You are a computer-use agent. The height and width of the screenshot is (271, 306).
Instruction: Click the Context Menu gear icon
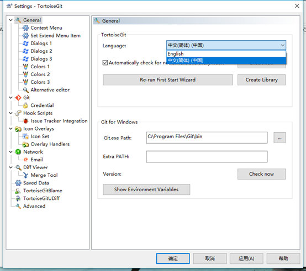tap(25, 28)
